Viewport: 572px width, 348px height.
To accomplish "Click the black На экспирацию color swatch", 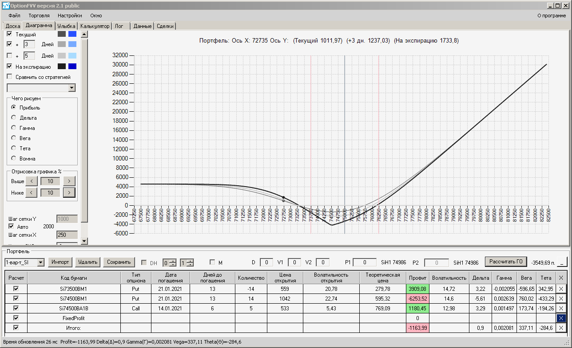I will point(61,66).
